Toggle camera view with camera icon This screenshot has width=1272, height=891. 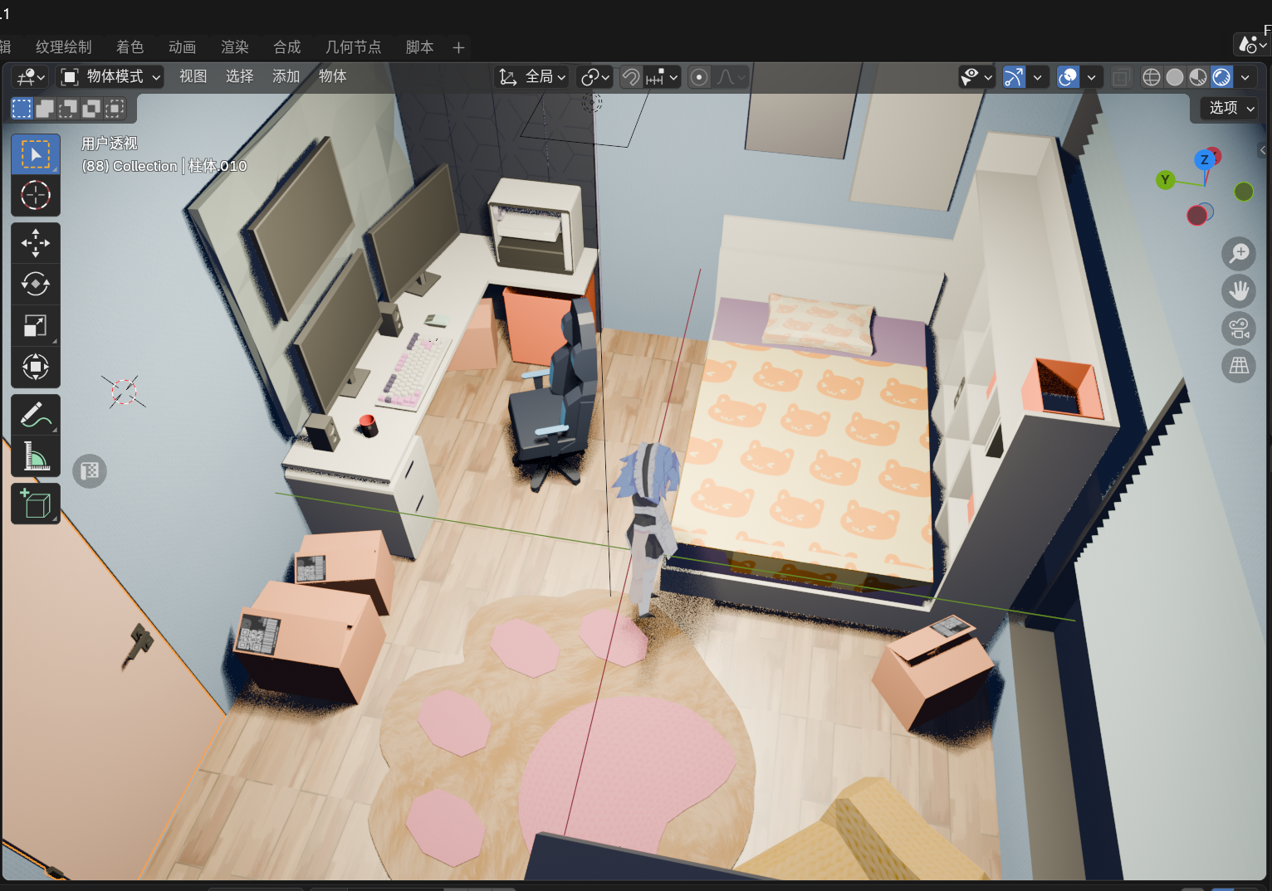coord(1239,329)
